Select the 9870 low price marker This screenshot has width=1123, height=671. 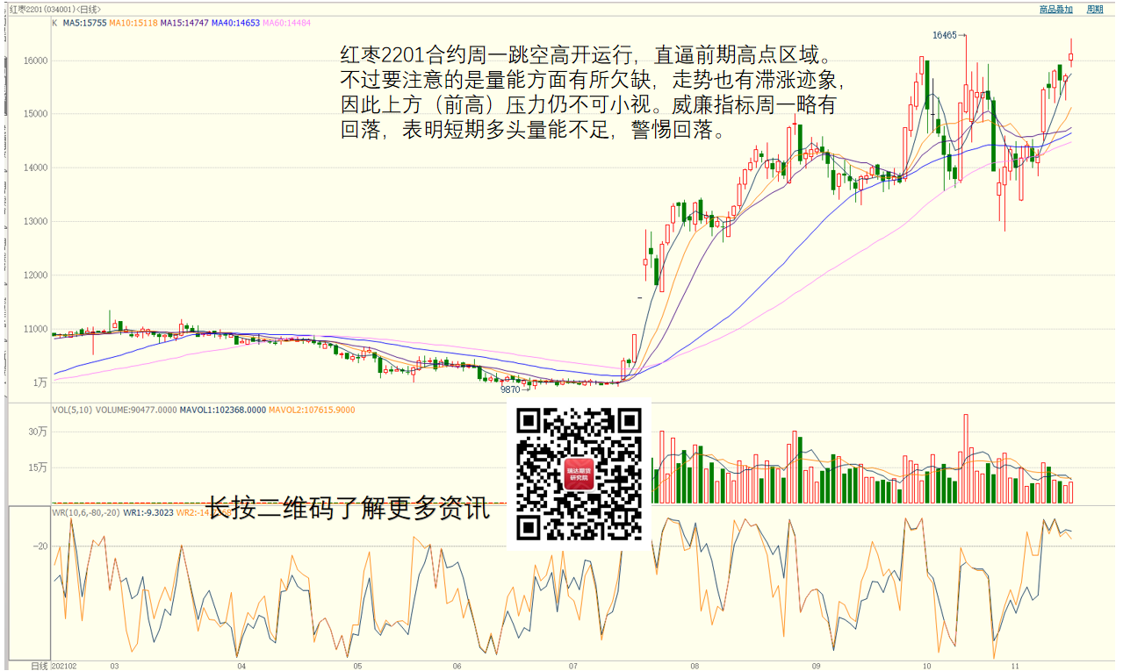click(x=510, y=389)
